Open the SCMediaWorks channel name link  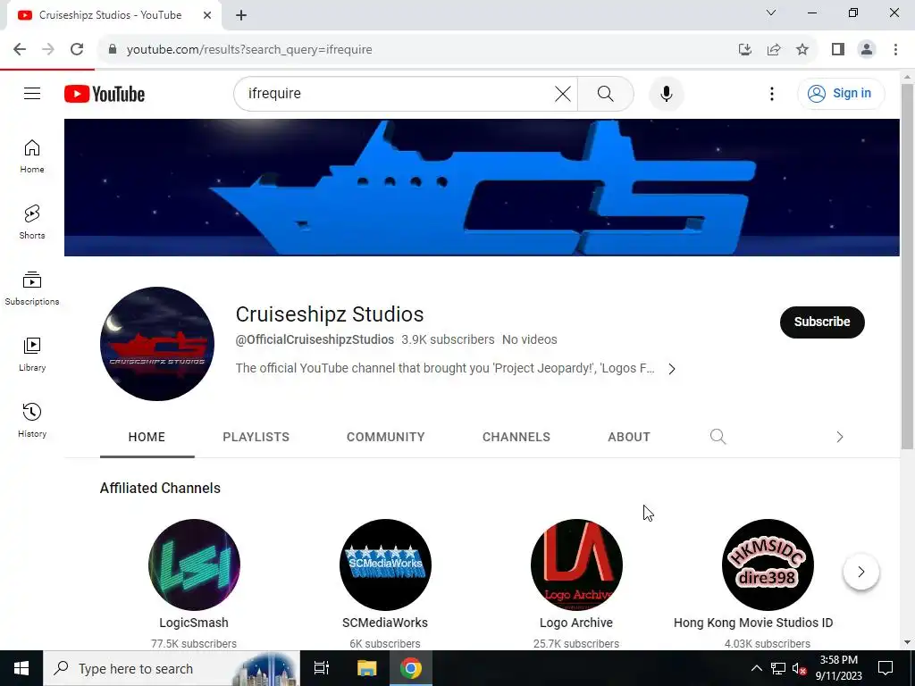point(385,623)
